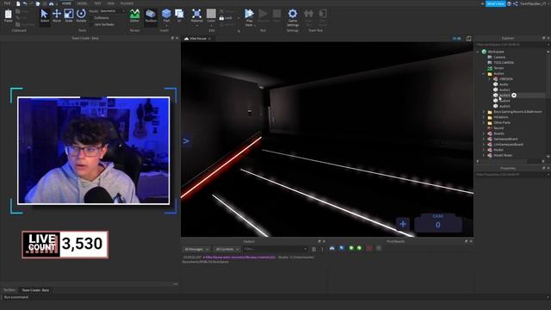This screenshot has width=551, height=310.
Task: Click the What's New button
Action: point(496,3)
